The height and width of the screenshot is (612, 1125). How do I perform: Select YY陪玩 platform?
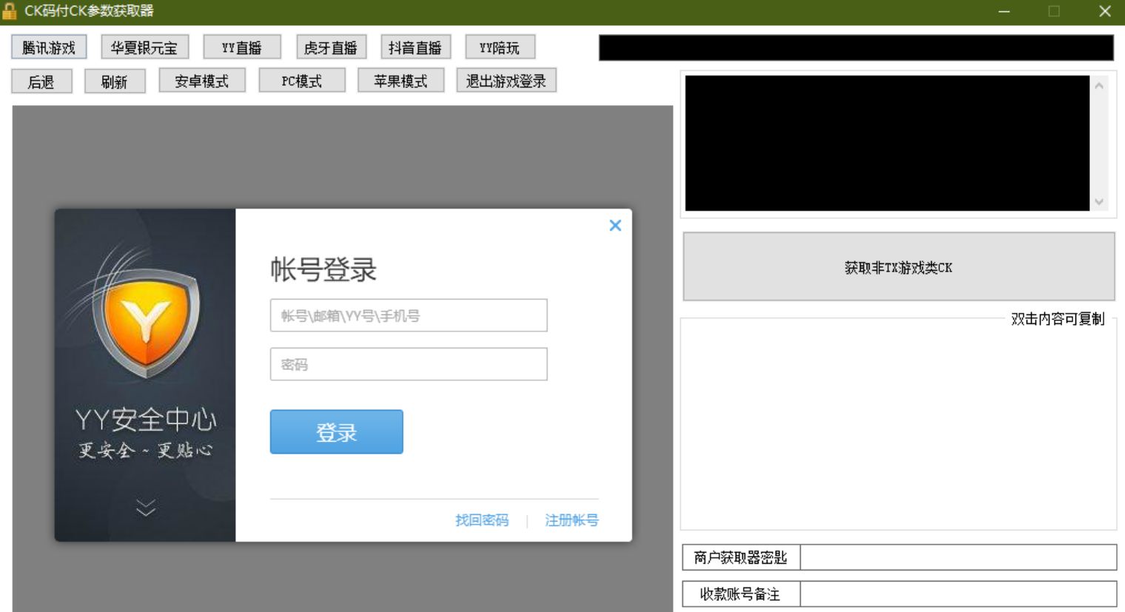[x=500, y=47]
